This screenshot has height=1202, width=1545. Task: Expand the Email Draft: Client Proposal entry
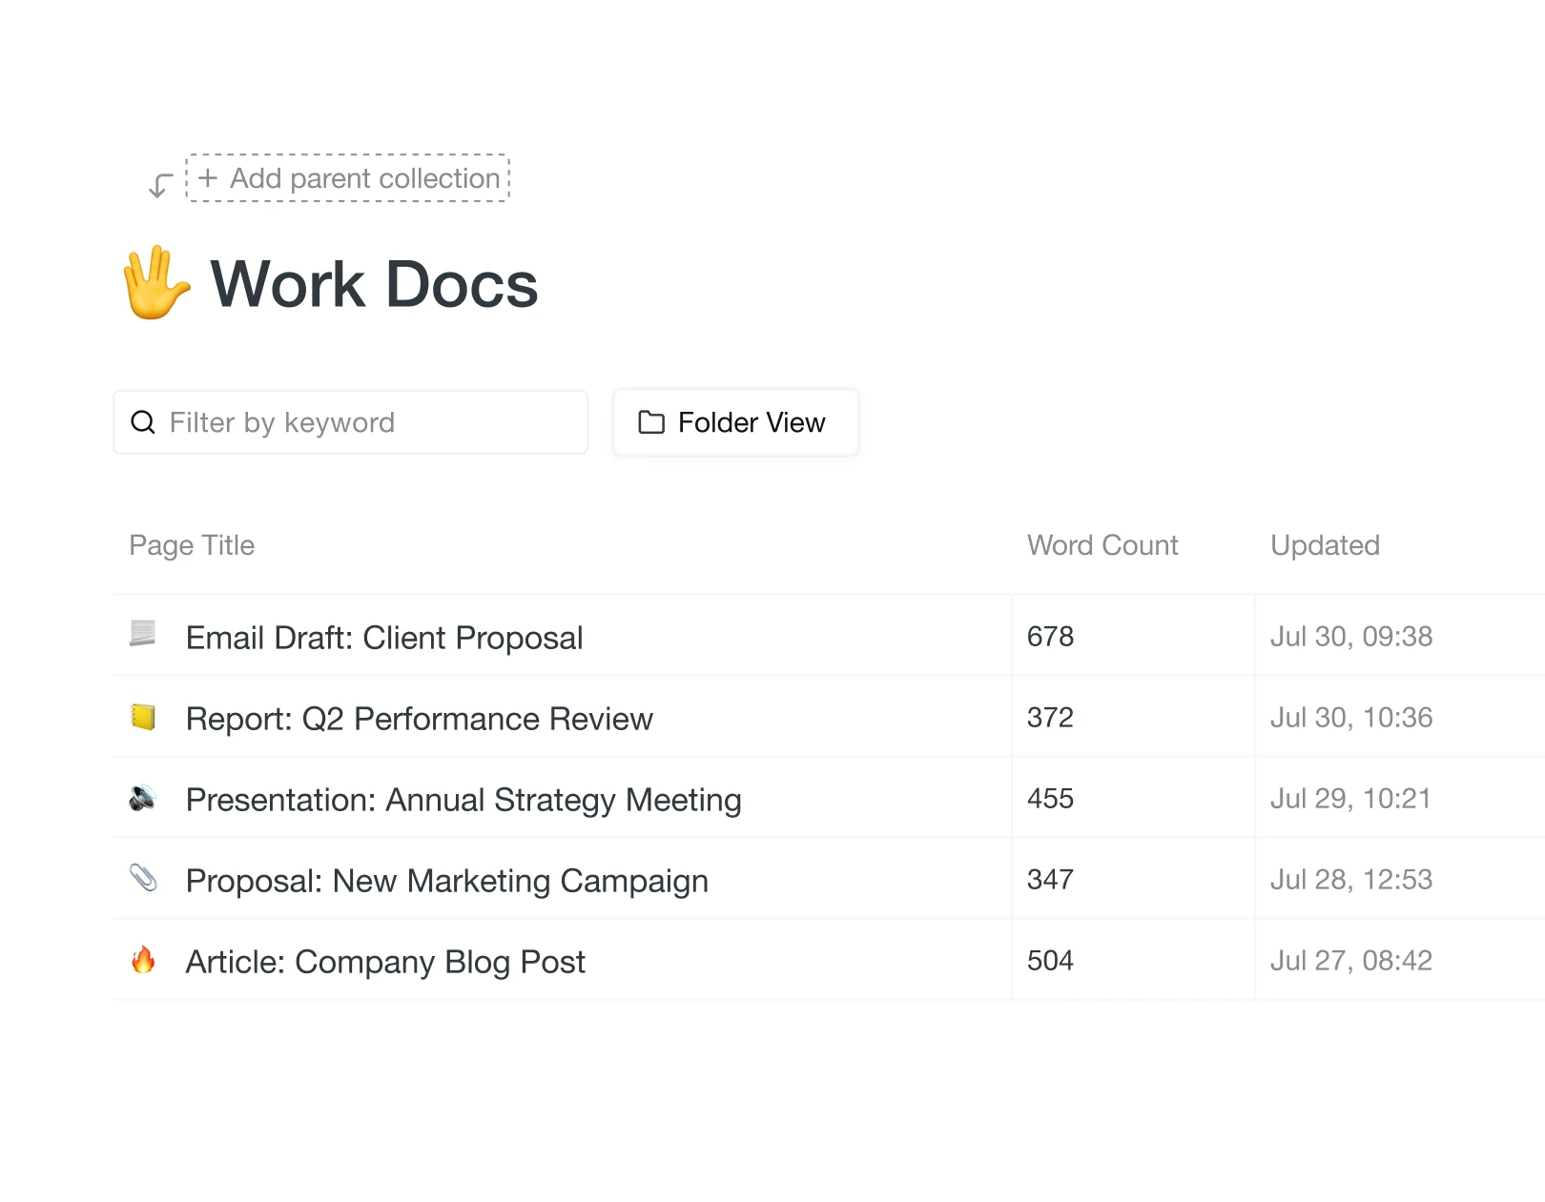tap(383, 637)
